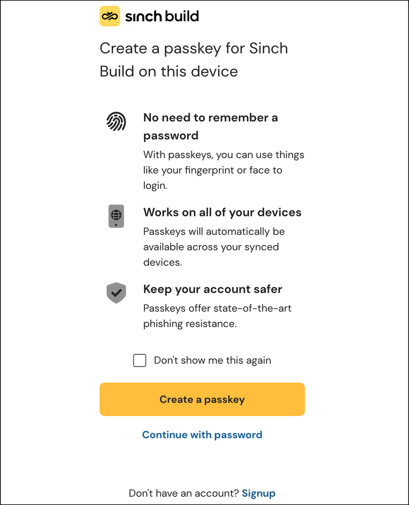Select the Works on all of your devices heading
Screen dimensions: 409x505
[x=222, y=212]
